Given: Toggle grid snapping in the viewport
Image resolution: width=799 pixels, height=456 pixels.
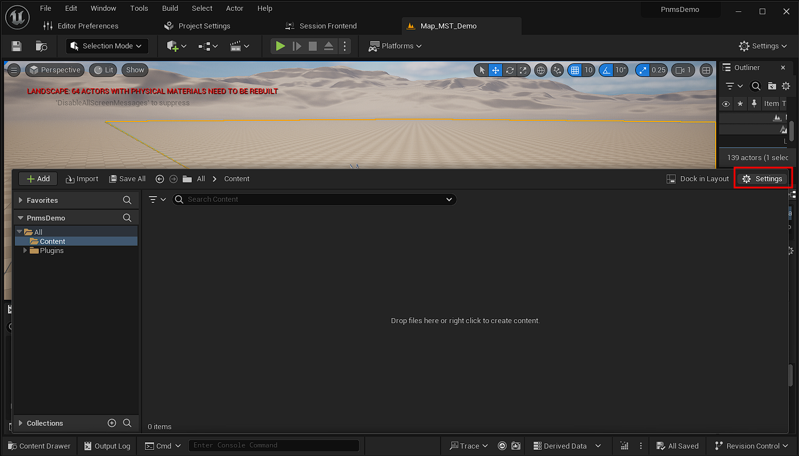Looking at the screenshot, I should click(575, 70).
